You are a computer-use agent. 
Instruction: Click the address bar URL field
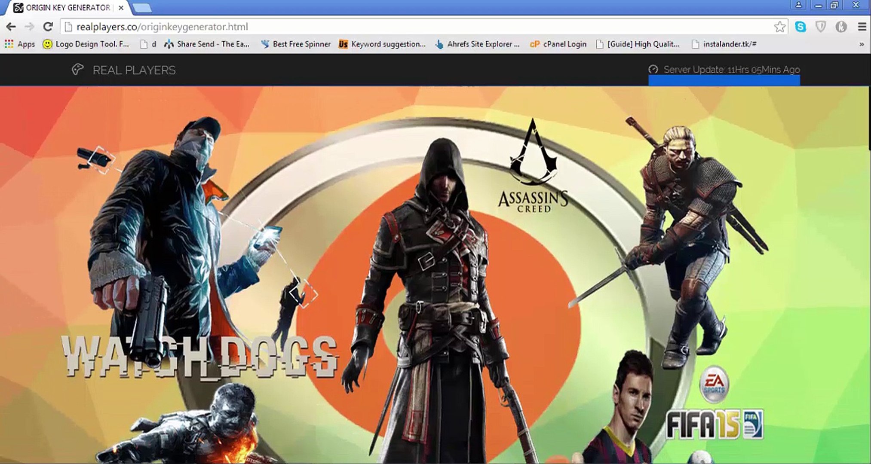(x=423, y=27)
